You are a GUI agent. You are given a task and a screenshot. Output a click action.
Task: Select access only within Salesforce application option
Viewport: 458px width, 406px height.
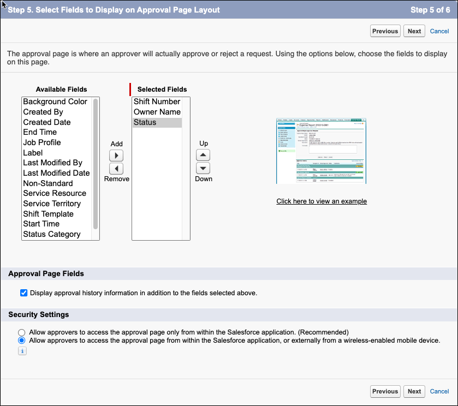(x=22, y=332)
